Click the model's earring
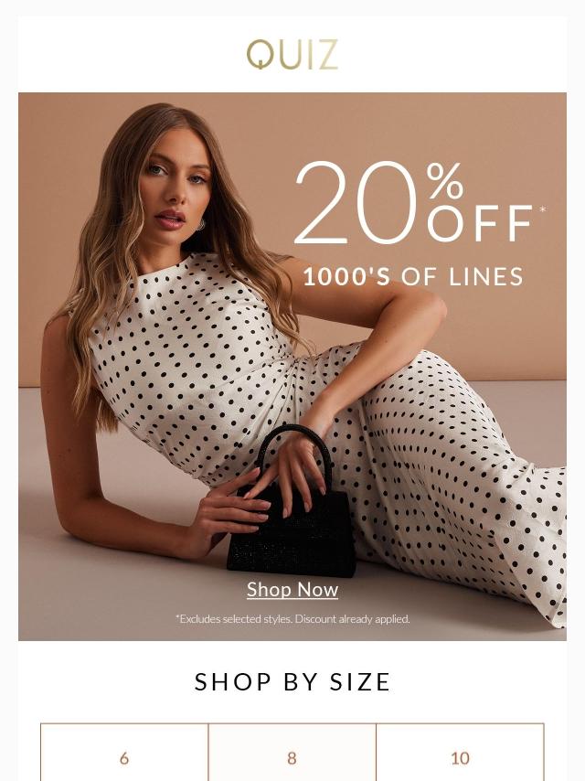Screen dimensions: 585x781 pyautogui.click(x=200, y=226)
